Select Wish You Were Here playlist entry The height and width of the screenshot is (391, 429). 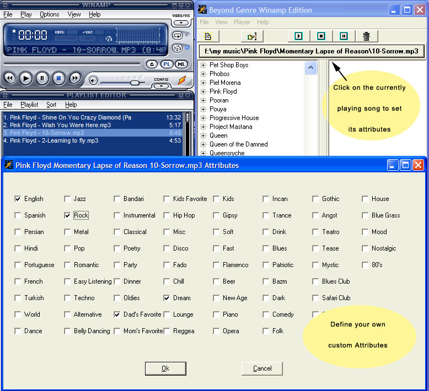click(92, 125)
